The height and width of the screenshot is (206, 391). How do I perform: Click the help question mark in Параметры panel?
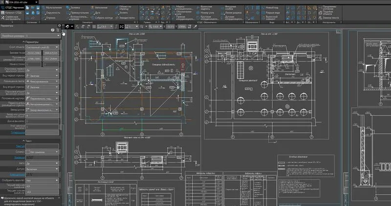tap(52, 30)
